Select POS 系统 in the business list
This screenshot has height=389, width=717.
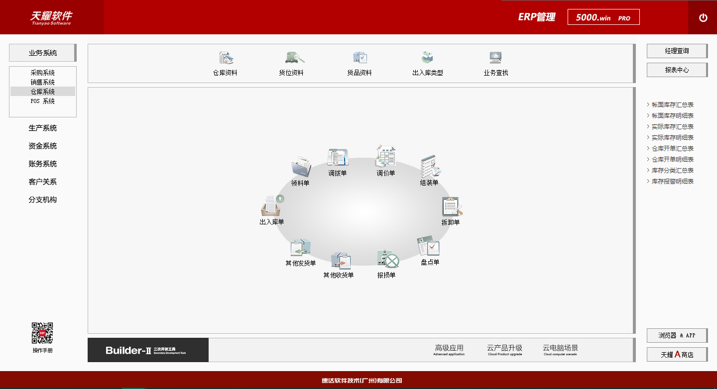pos(43,101)
